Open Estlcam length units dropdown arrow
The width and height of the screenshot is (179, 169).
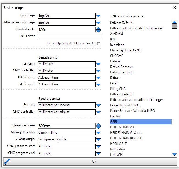click(x=99, y=64)
